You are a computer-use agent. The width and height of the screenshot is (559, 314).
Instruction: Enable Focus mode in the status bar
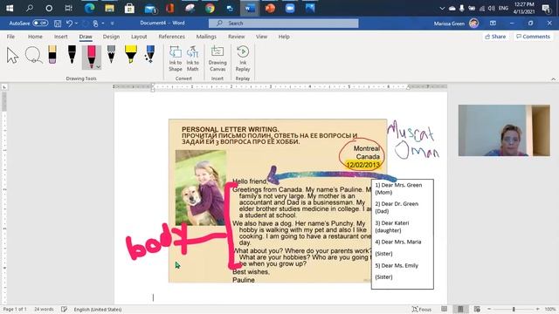tap(422, 309)
